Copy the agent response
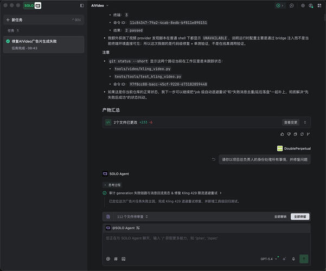Image resolution: width=326 pixels, height=271 pixels. click(x=295, y=134)
